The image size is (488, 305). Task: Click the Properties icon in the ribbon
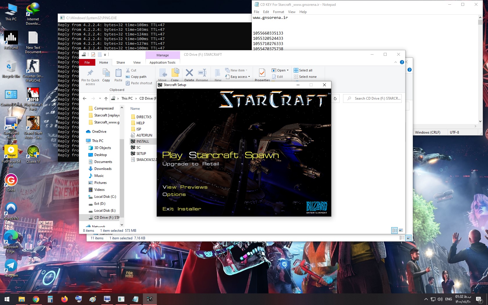click(x=262, y=73)
